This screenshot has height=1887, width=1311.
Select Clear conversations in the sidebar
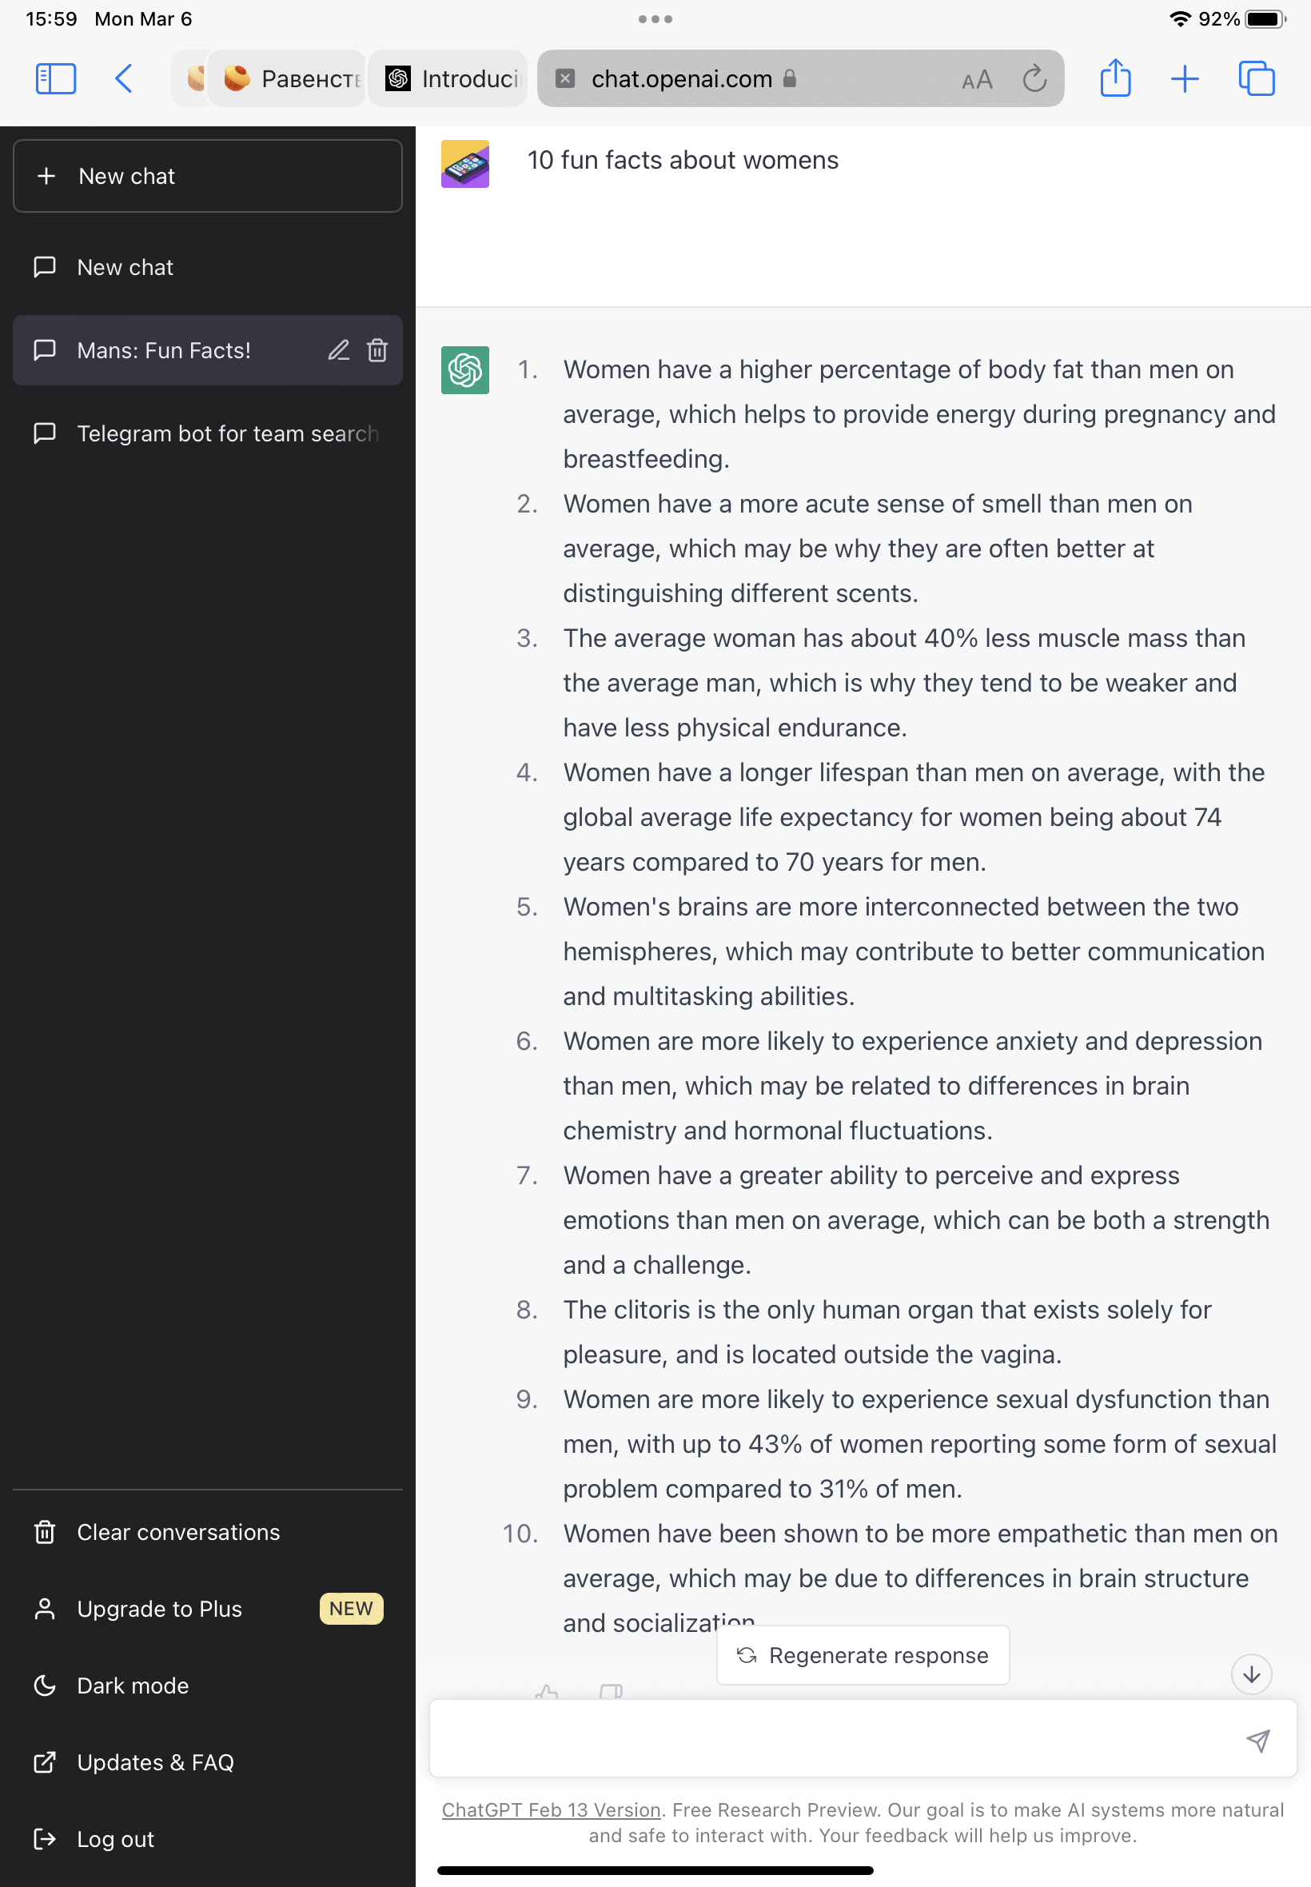(177, 1532)
